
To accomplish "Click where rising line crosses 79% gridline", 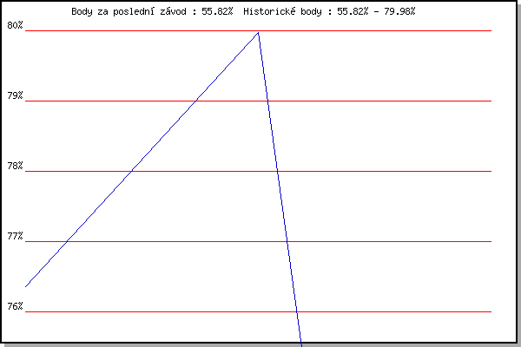I will click(x=196, y=101).
